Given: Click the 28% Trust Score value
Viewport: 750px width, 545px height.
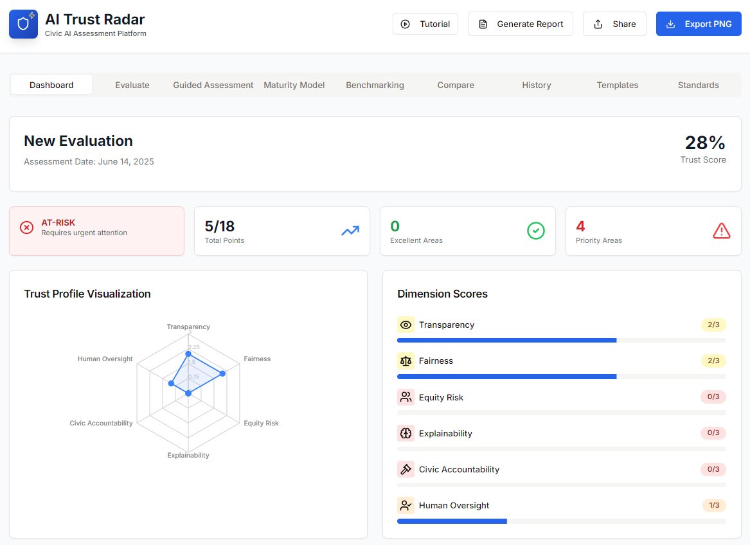Looking at the screenshot, I should pyautogui.click(x=705, y=143).
